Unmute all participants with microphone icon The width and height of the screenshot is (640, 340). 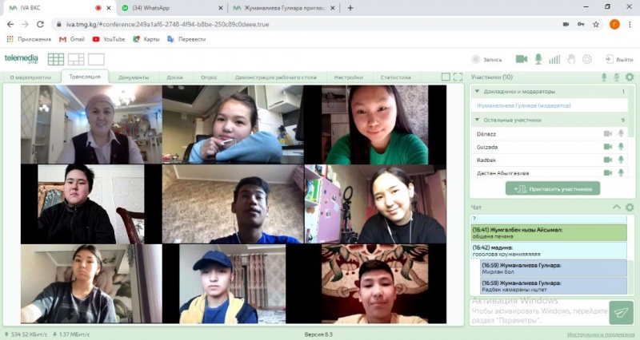tap(604, 77)
